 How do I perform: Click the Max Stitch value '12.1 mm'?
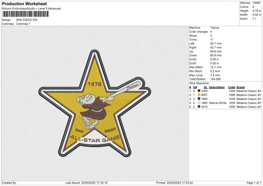216,67
